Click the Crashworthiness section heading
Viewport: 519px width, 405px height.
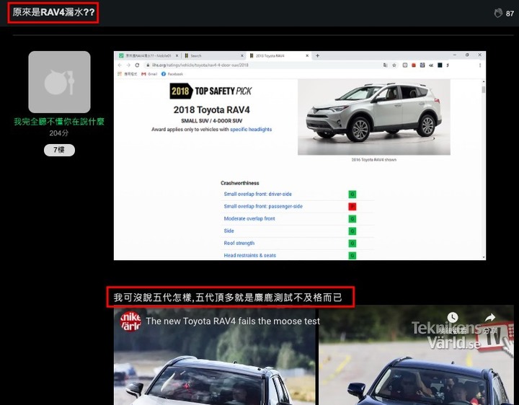[239, 183]
